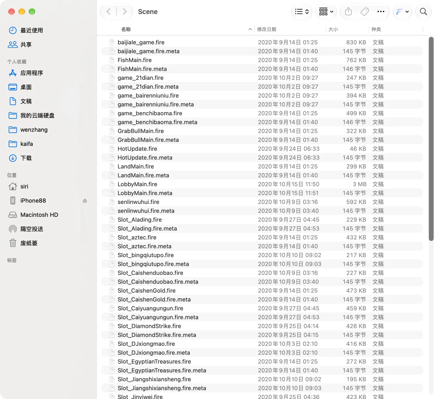The height and width of the screenshot is (399, 435).
Task: Go back with the left chevron button
Action: click(x=108, y=12)
